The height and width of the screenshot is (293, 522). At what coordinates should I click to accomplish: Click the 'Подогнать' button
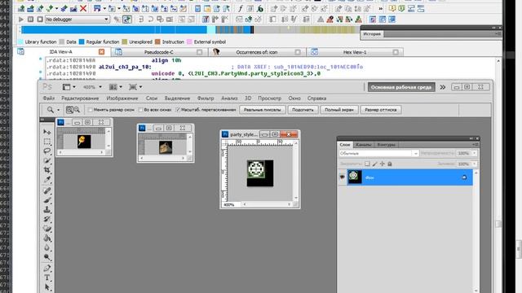click(303, 110)
